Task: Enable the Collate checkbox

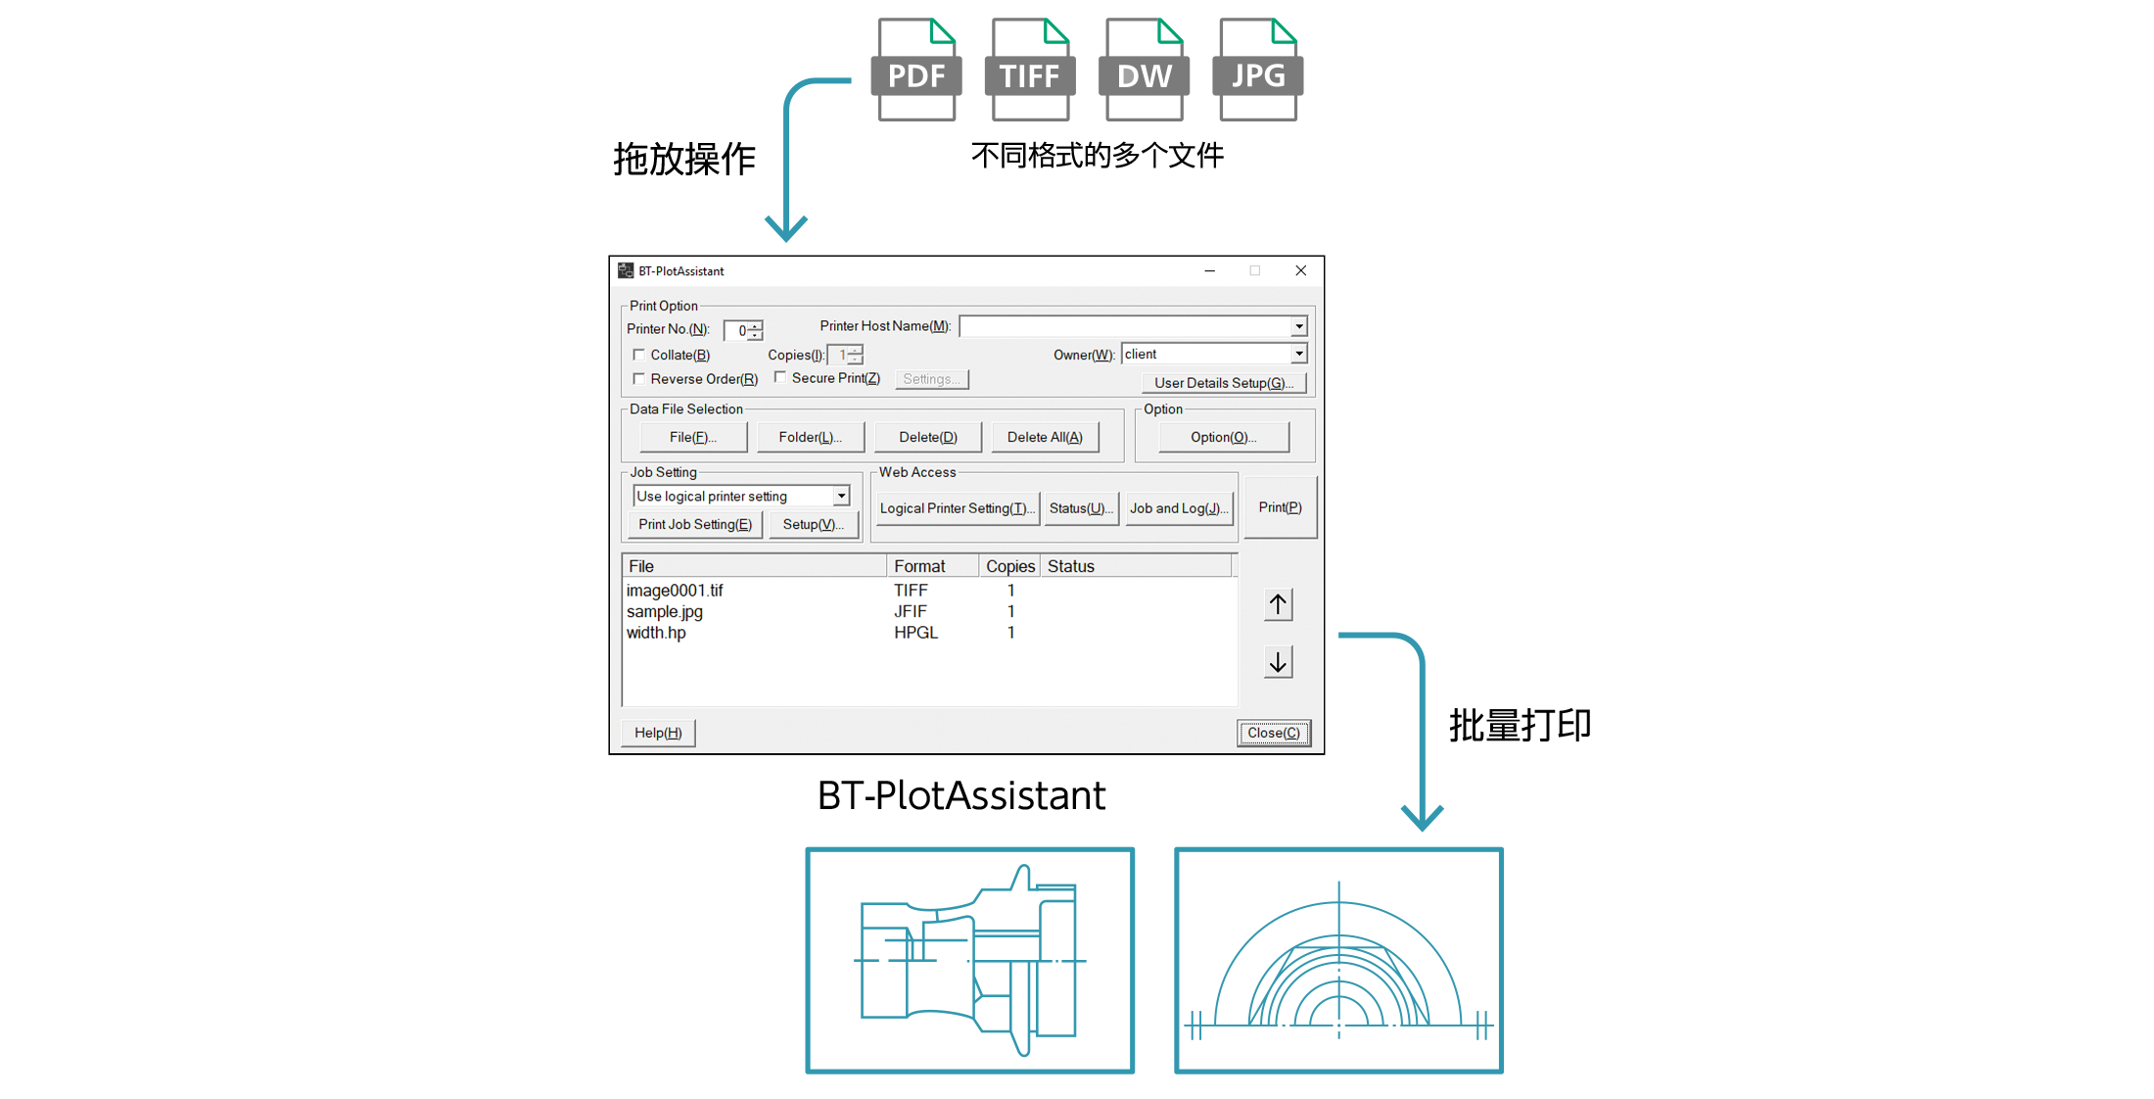Action: pyautogui.click(x=639, y=355)
